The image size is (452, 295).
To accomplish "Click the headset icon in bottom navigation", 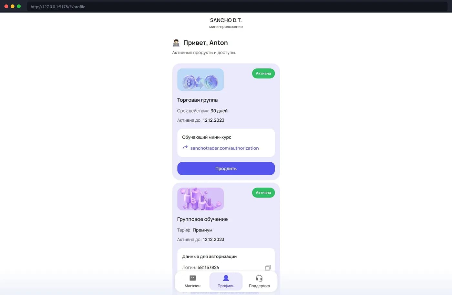I will pos(259,278).
